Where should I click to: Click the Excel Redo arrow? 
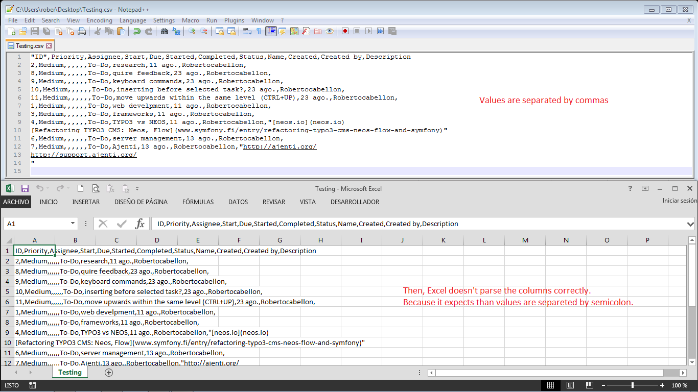click(x=60, y=188)
